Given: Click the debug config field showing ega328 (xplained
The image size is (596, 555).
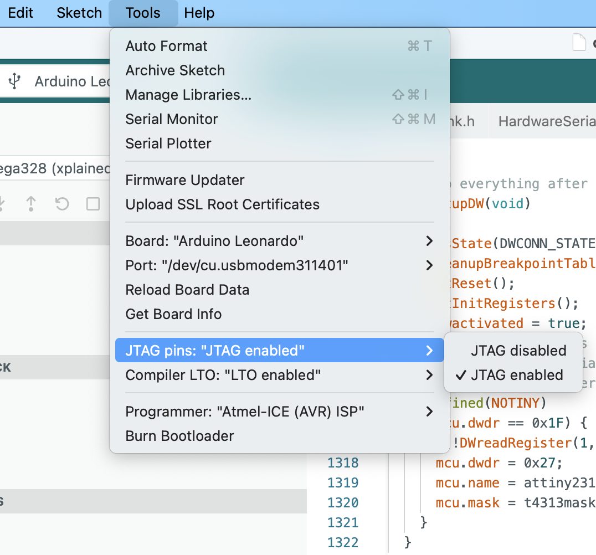Looking at the screenshot, I should (x=55, y=168).
